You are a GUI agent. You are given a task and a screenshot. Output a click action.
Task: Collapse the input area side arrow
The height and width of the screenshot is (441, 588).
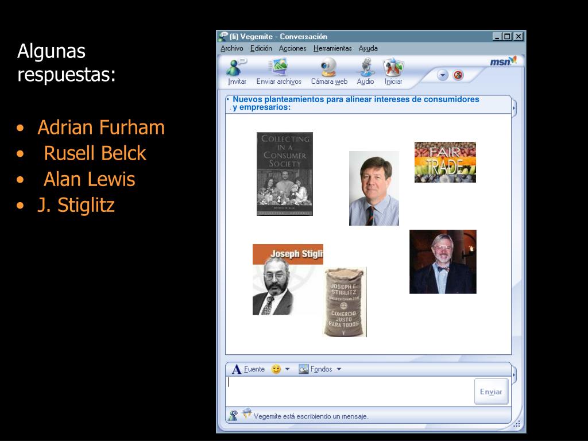(x=514, y=374)
